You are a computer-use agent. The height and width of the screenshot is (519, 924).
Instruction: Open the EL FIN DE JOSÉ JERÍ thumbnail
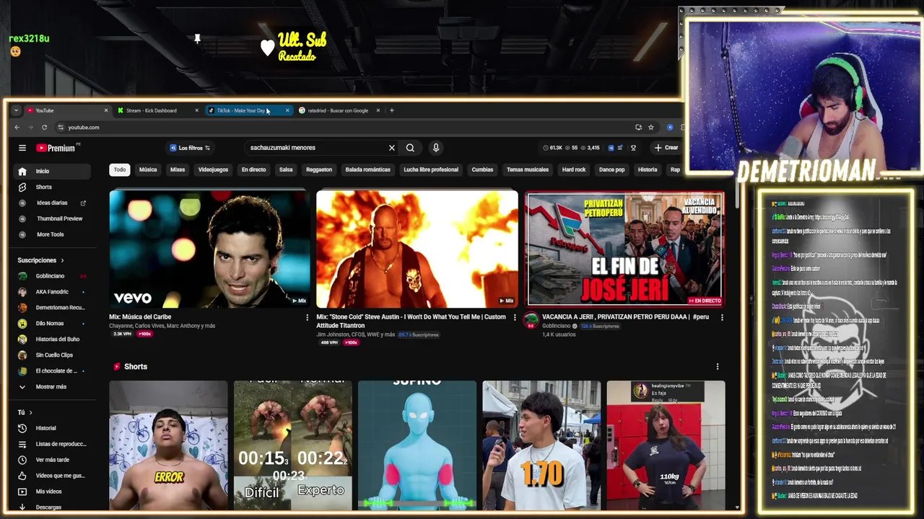[625, 249]
